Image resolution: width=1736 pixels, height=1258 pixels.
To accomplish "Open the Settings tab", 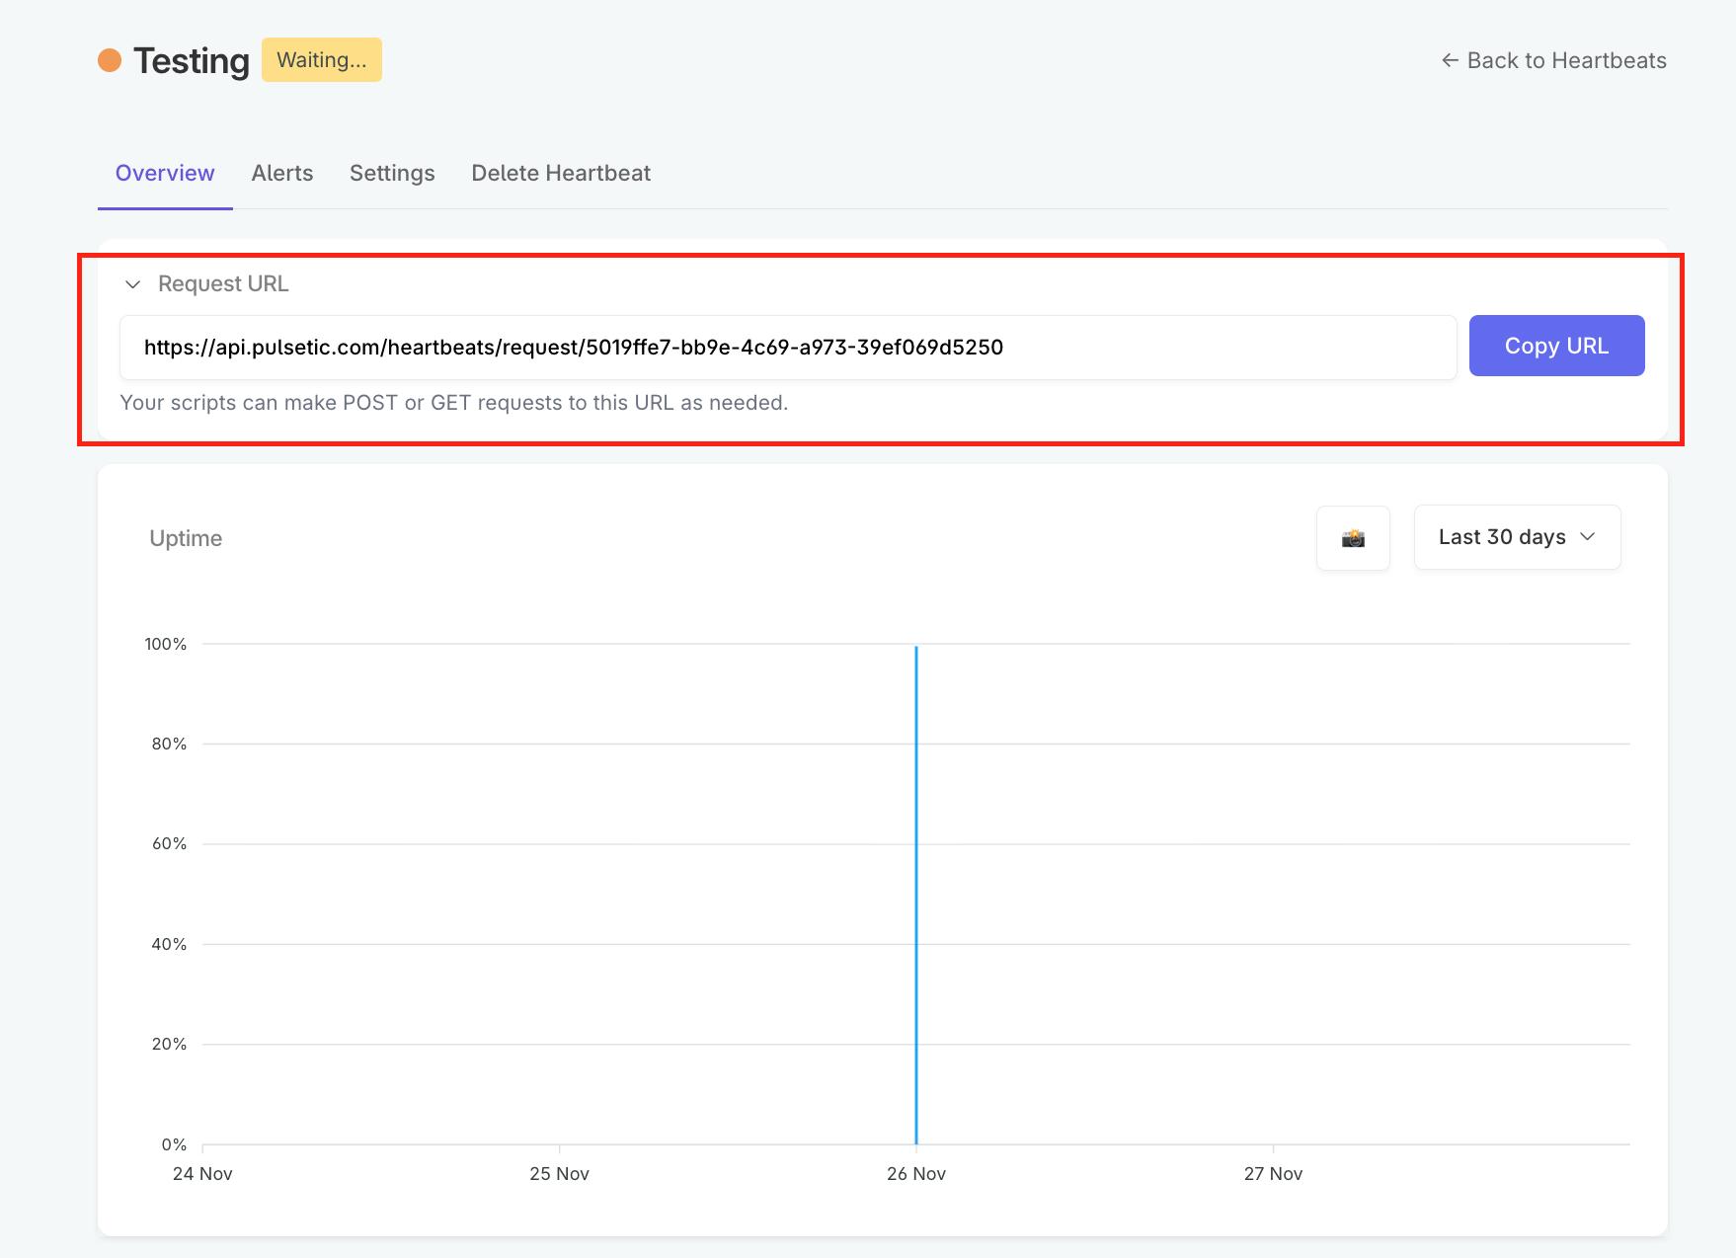I will point(392,173).
